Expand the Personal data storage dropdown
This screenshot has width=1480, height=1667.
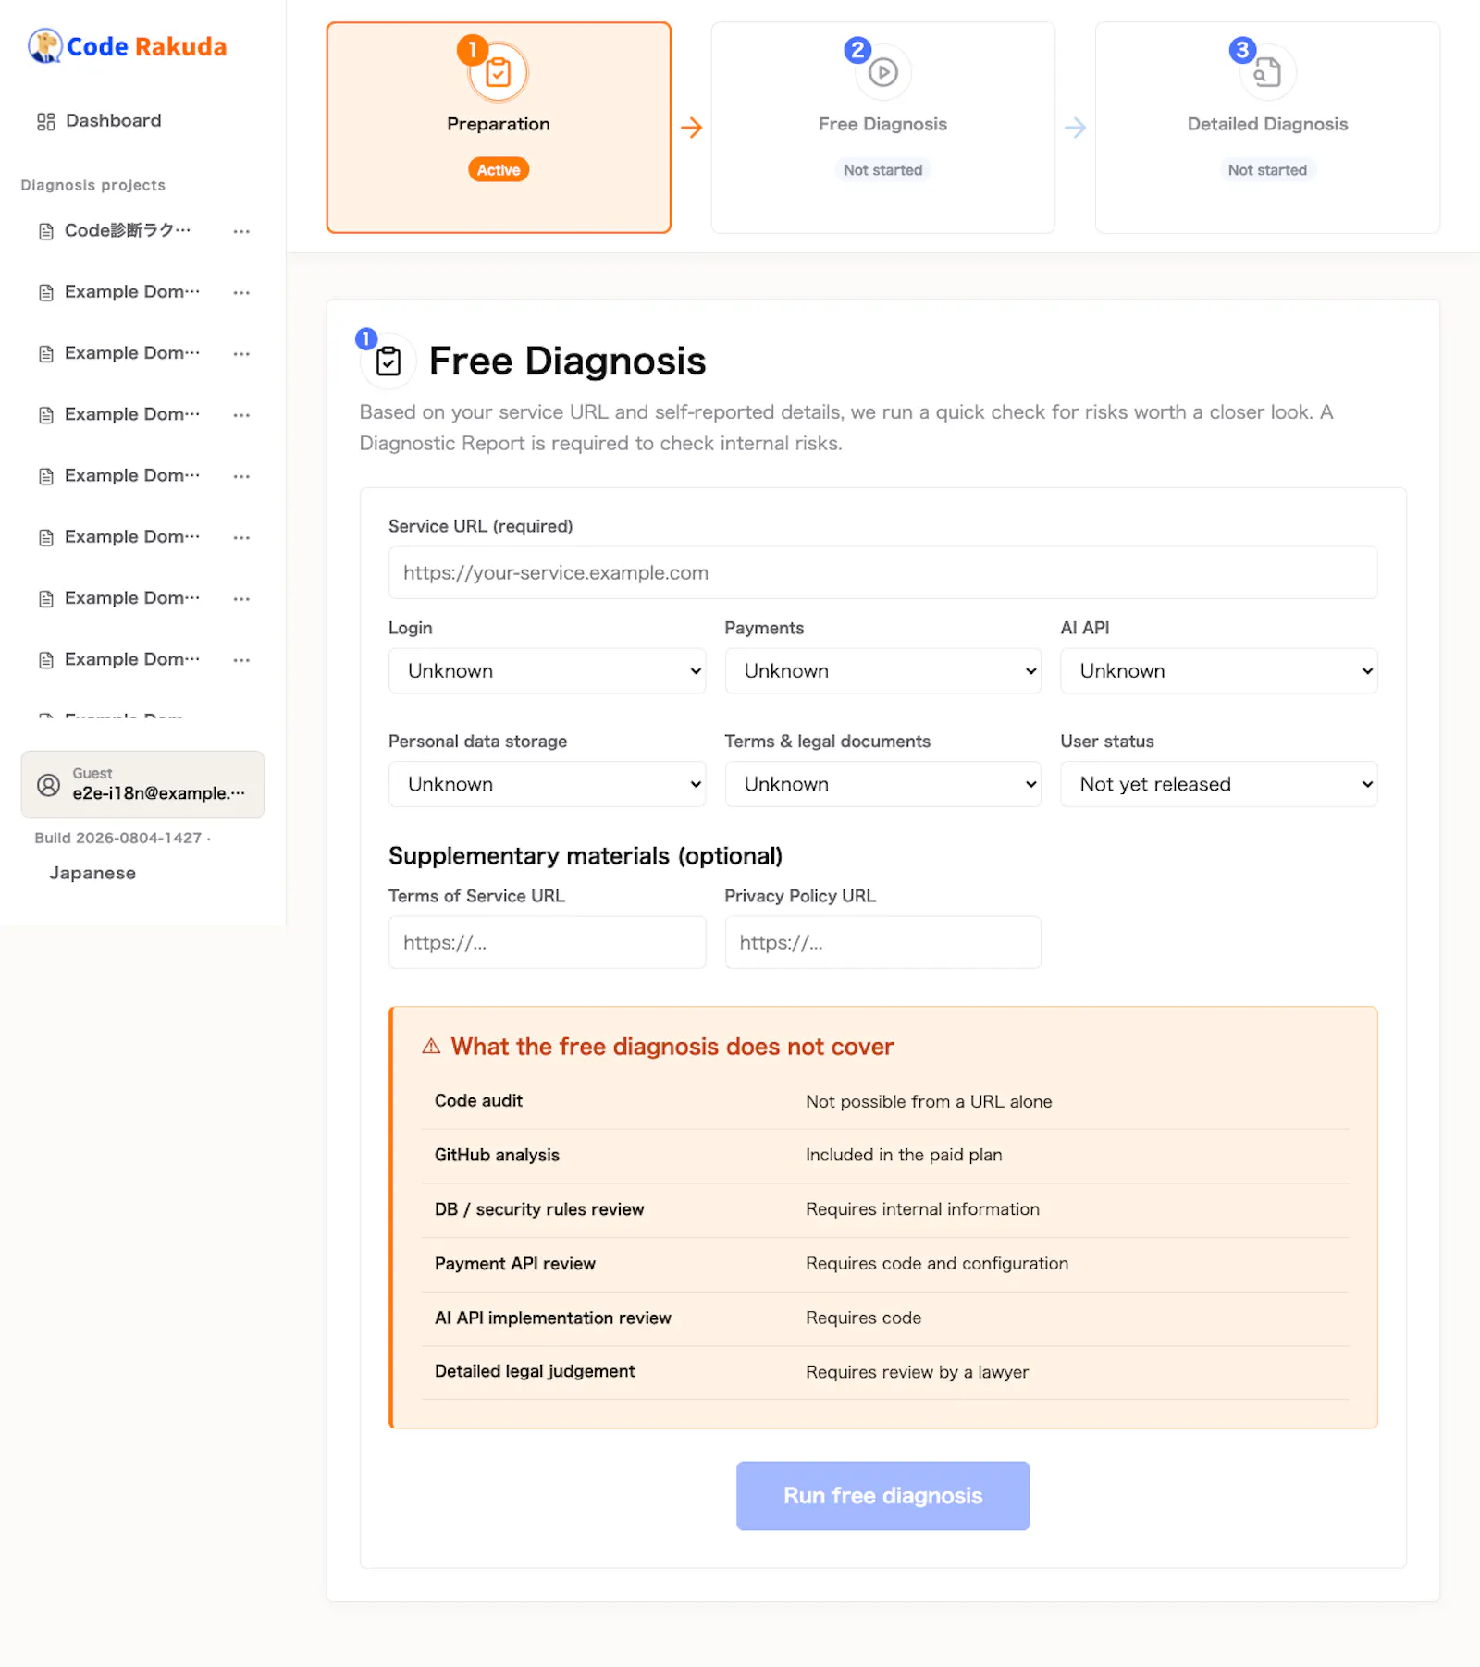point(547,784)
